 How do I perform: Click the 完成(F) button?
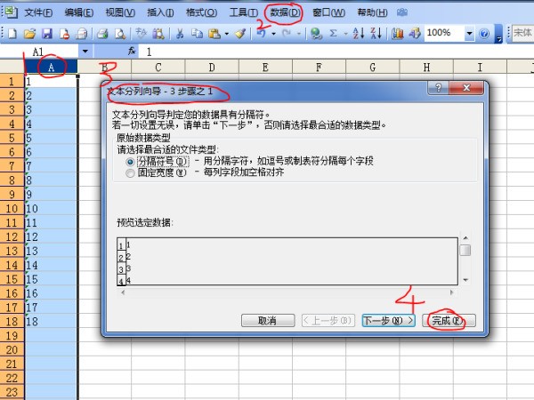point(449,320)
